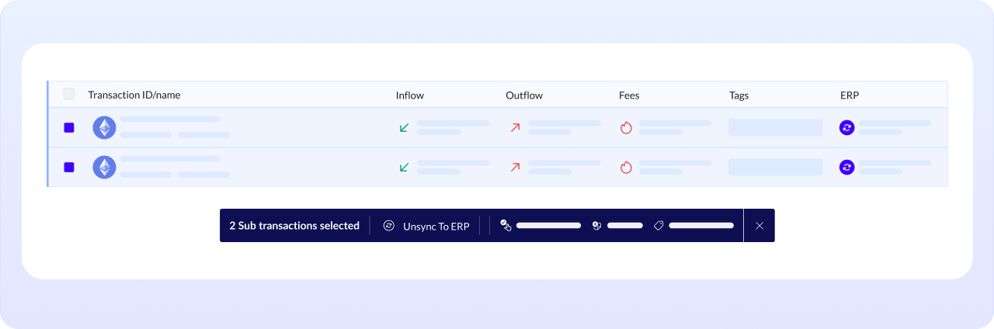Click the Outflow column header
This screenshot has height=329, width=994.
pyautogui.click(x=524, y=95)
